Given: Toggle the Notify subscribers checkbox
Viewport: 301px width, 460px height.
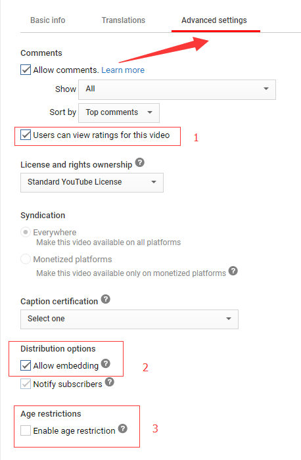Looking at the screenshot, I should [26, 384].
